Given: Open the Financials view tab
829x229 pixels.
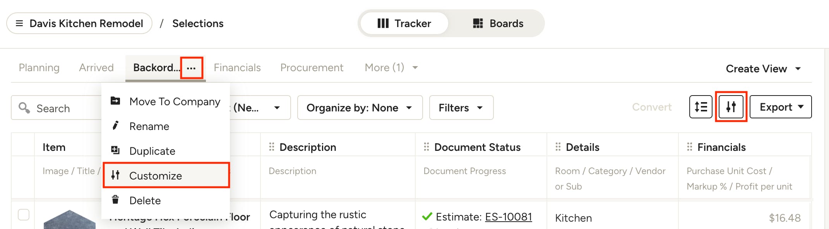Looking at the screenshot, I should 237,68.
